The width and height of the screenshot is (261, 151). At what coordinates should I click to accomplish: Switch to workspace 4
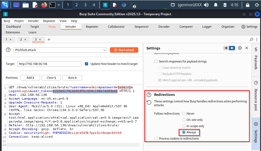point(94,5)
